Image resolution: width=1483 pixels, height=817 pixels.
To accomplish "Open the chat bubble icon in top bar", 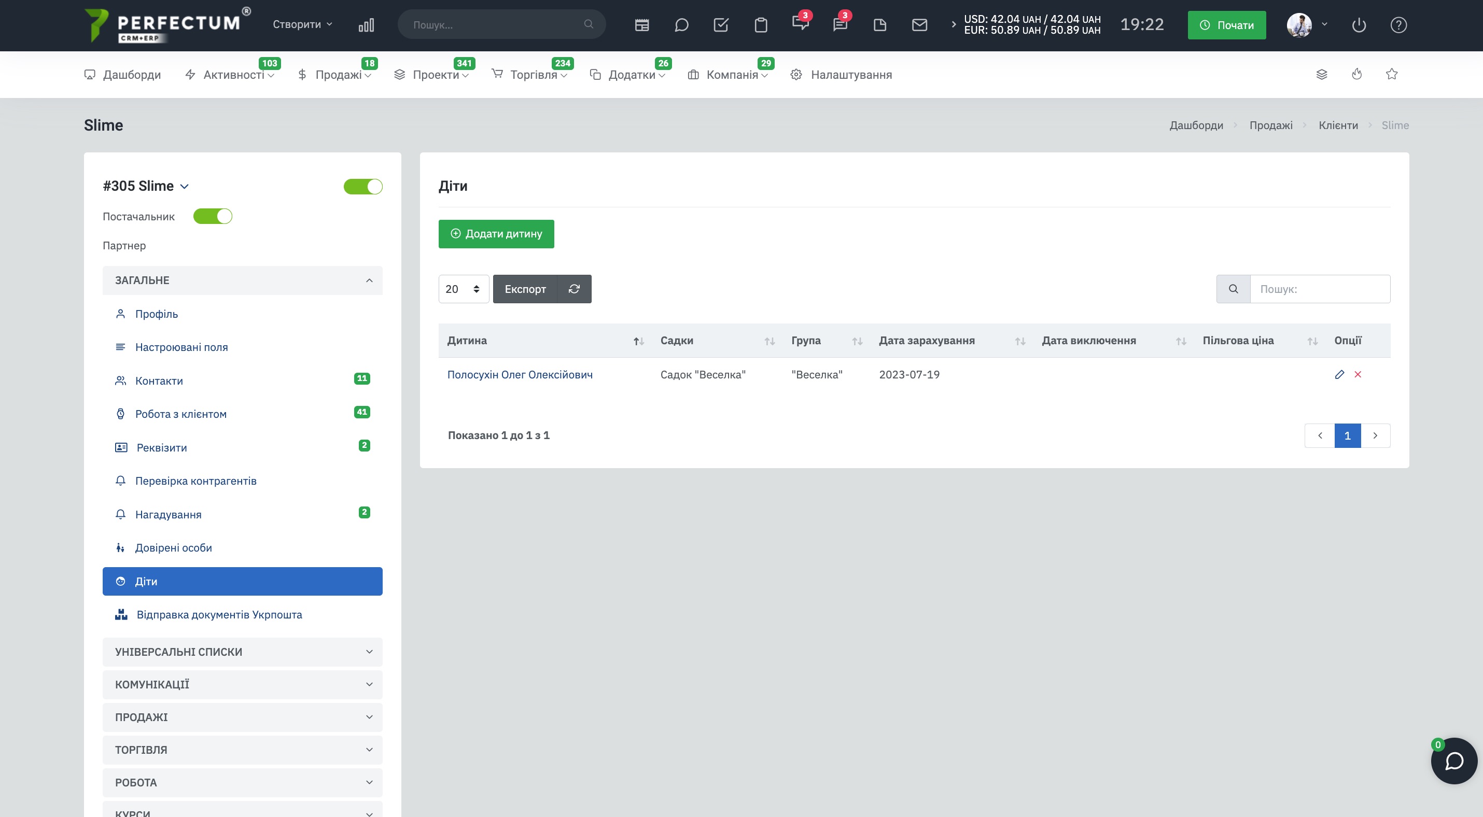I will [x=682, y=25].
